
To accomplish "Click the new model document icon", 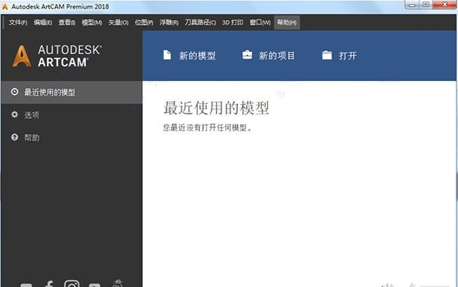I will click(167, 55).
